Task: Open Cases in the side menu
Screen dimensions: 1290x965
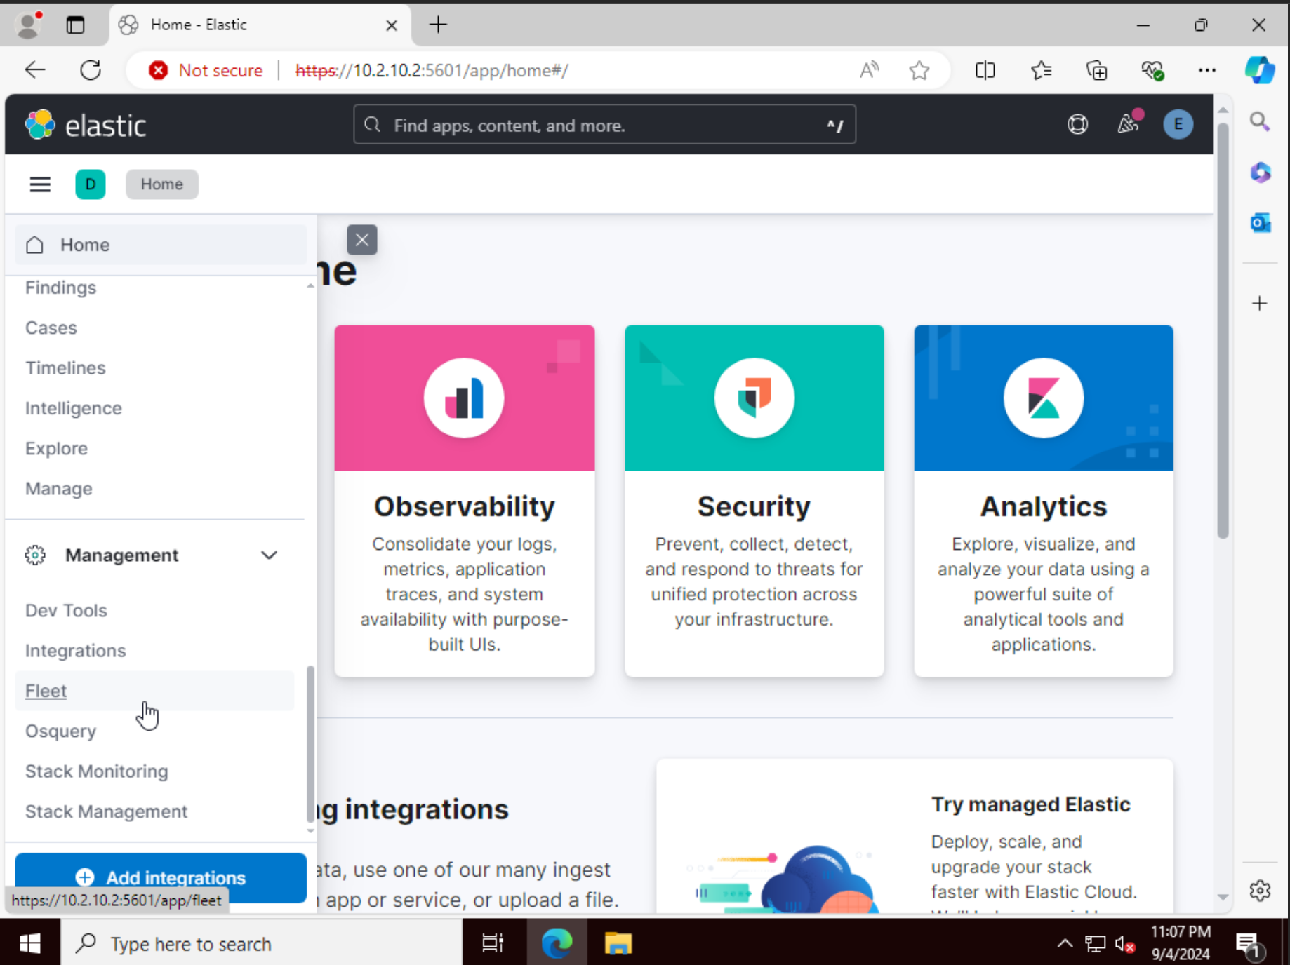Action: (x=51, y=328)
